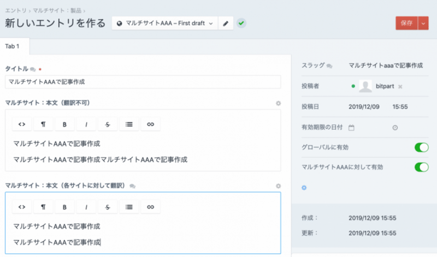Toggle HTML source view in first editor
The height and width of the screenshot is (257, 437).
22,124
